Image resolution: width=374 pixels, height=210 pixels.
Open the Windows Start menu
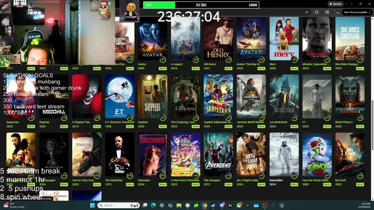coord(92,205)
